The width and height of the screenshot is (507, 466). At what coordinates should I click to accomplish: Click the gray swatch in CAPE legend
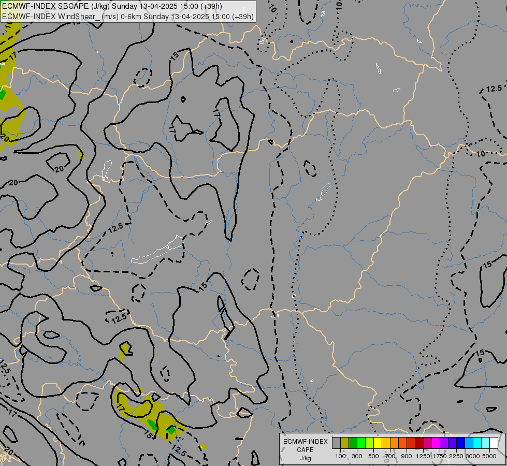pyautogui.click(x=336, y=443)
